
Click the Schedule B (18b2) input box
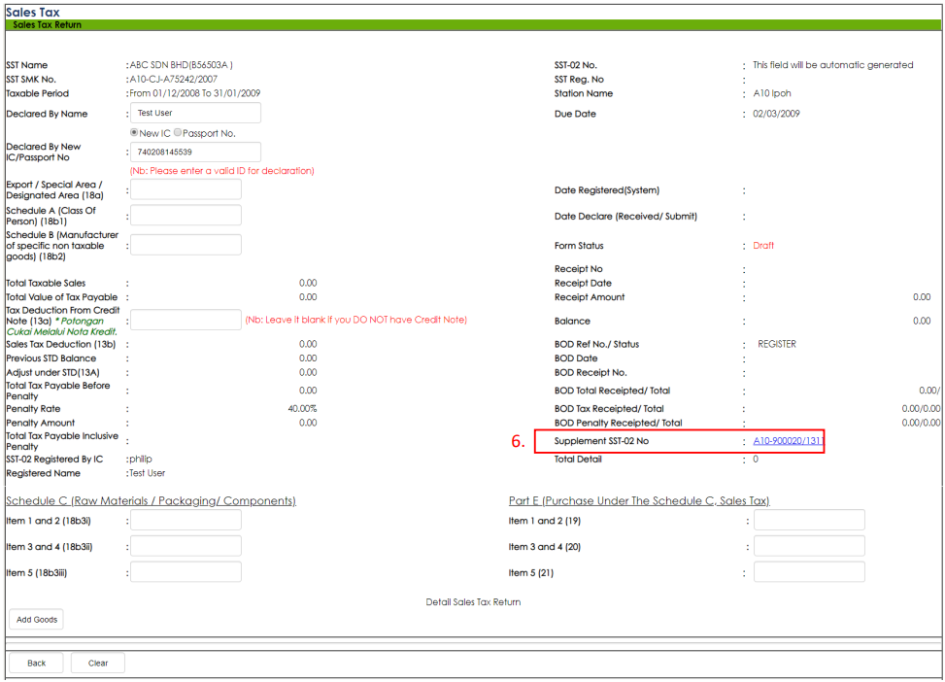(x=186, y=245)
